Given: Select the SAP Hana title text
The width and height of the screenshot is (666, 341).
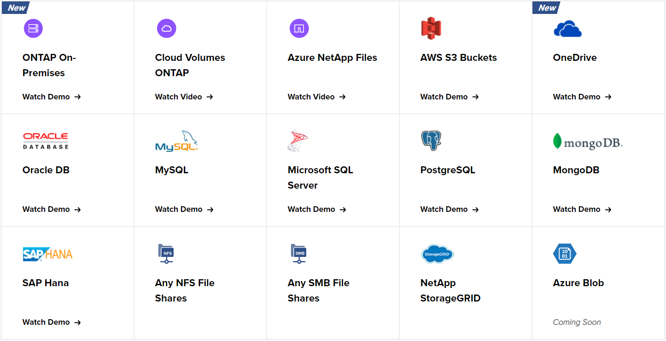Looking at the screenshot, I should [46, 283].
